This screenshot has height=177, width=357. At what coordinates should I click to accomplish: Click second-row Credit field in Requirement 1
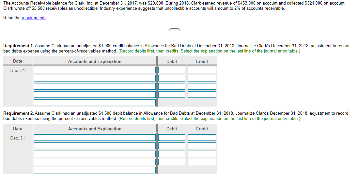click(x=202, y=78)
